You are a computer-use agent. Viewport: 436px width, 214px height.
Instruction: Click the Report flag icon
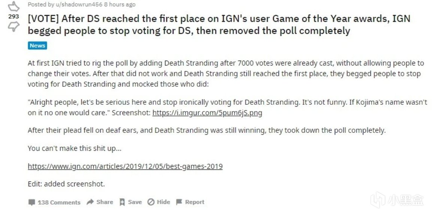click(179, 202)
